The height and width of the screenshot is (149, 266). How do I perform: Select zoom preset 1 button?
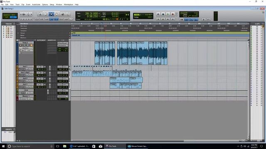[x=21, y=19]
